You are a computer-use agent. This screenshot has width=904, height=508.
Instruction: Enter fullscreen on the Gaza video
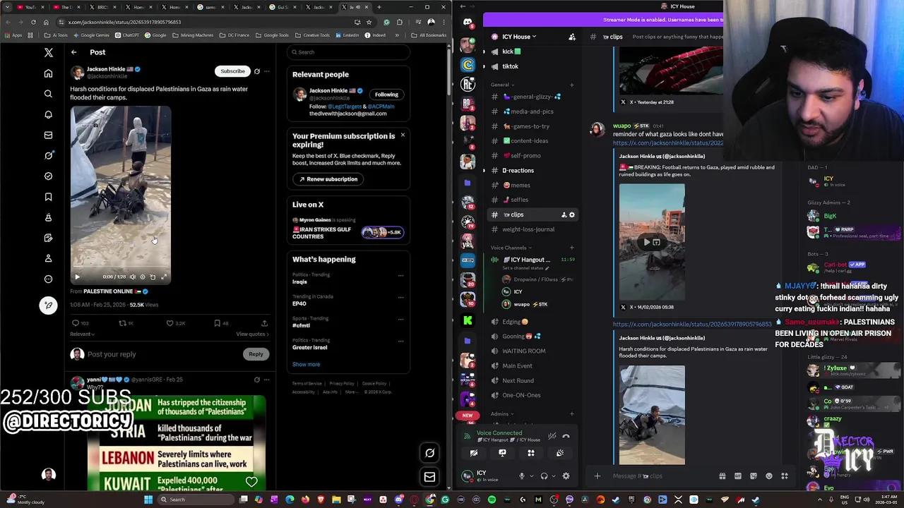point(164,277)
